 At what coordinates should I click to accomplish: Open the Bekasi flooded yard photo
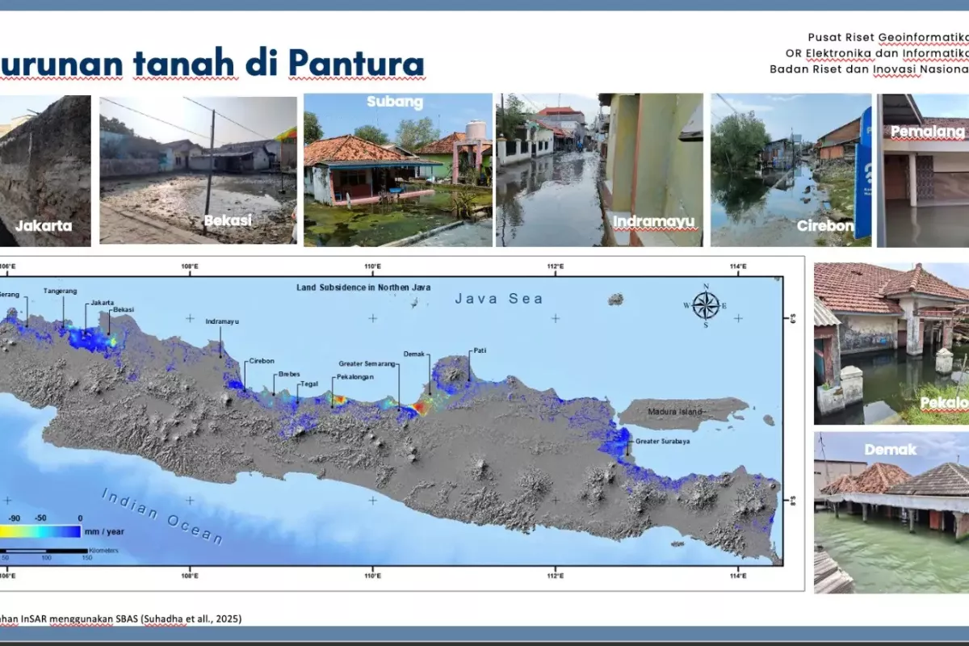pyautogui.click(x=199, y=170)
